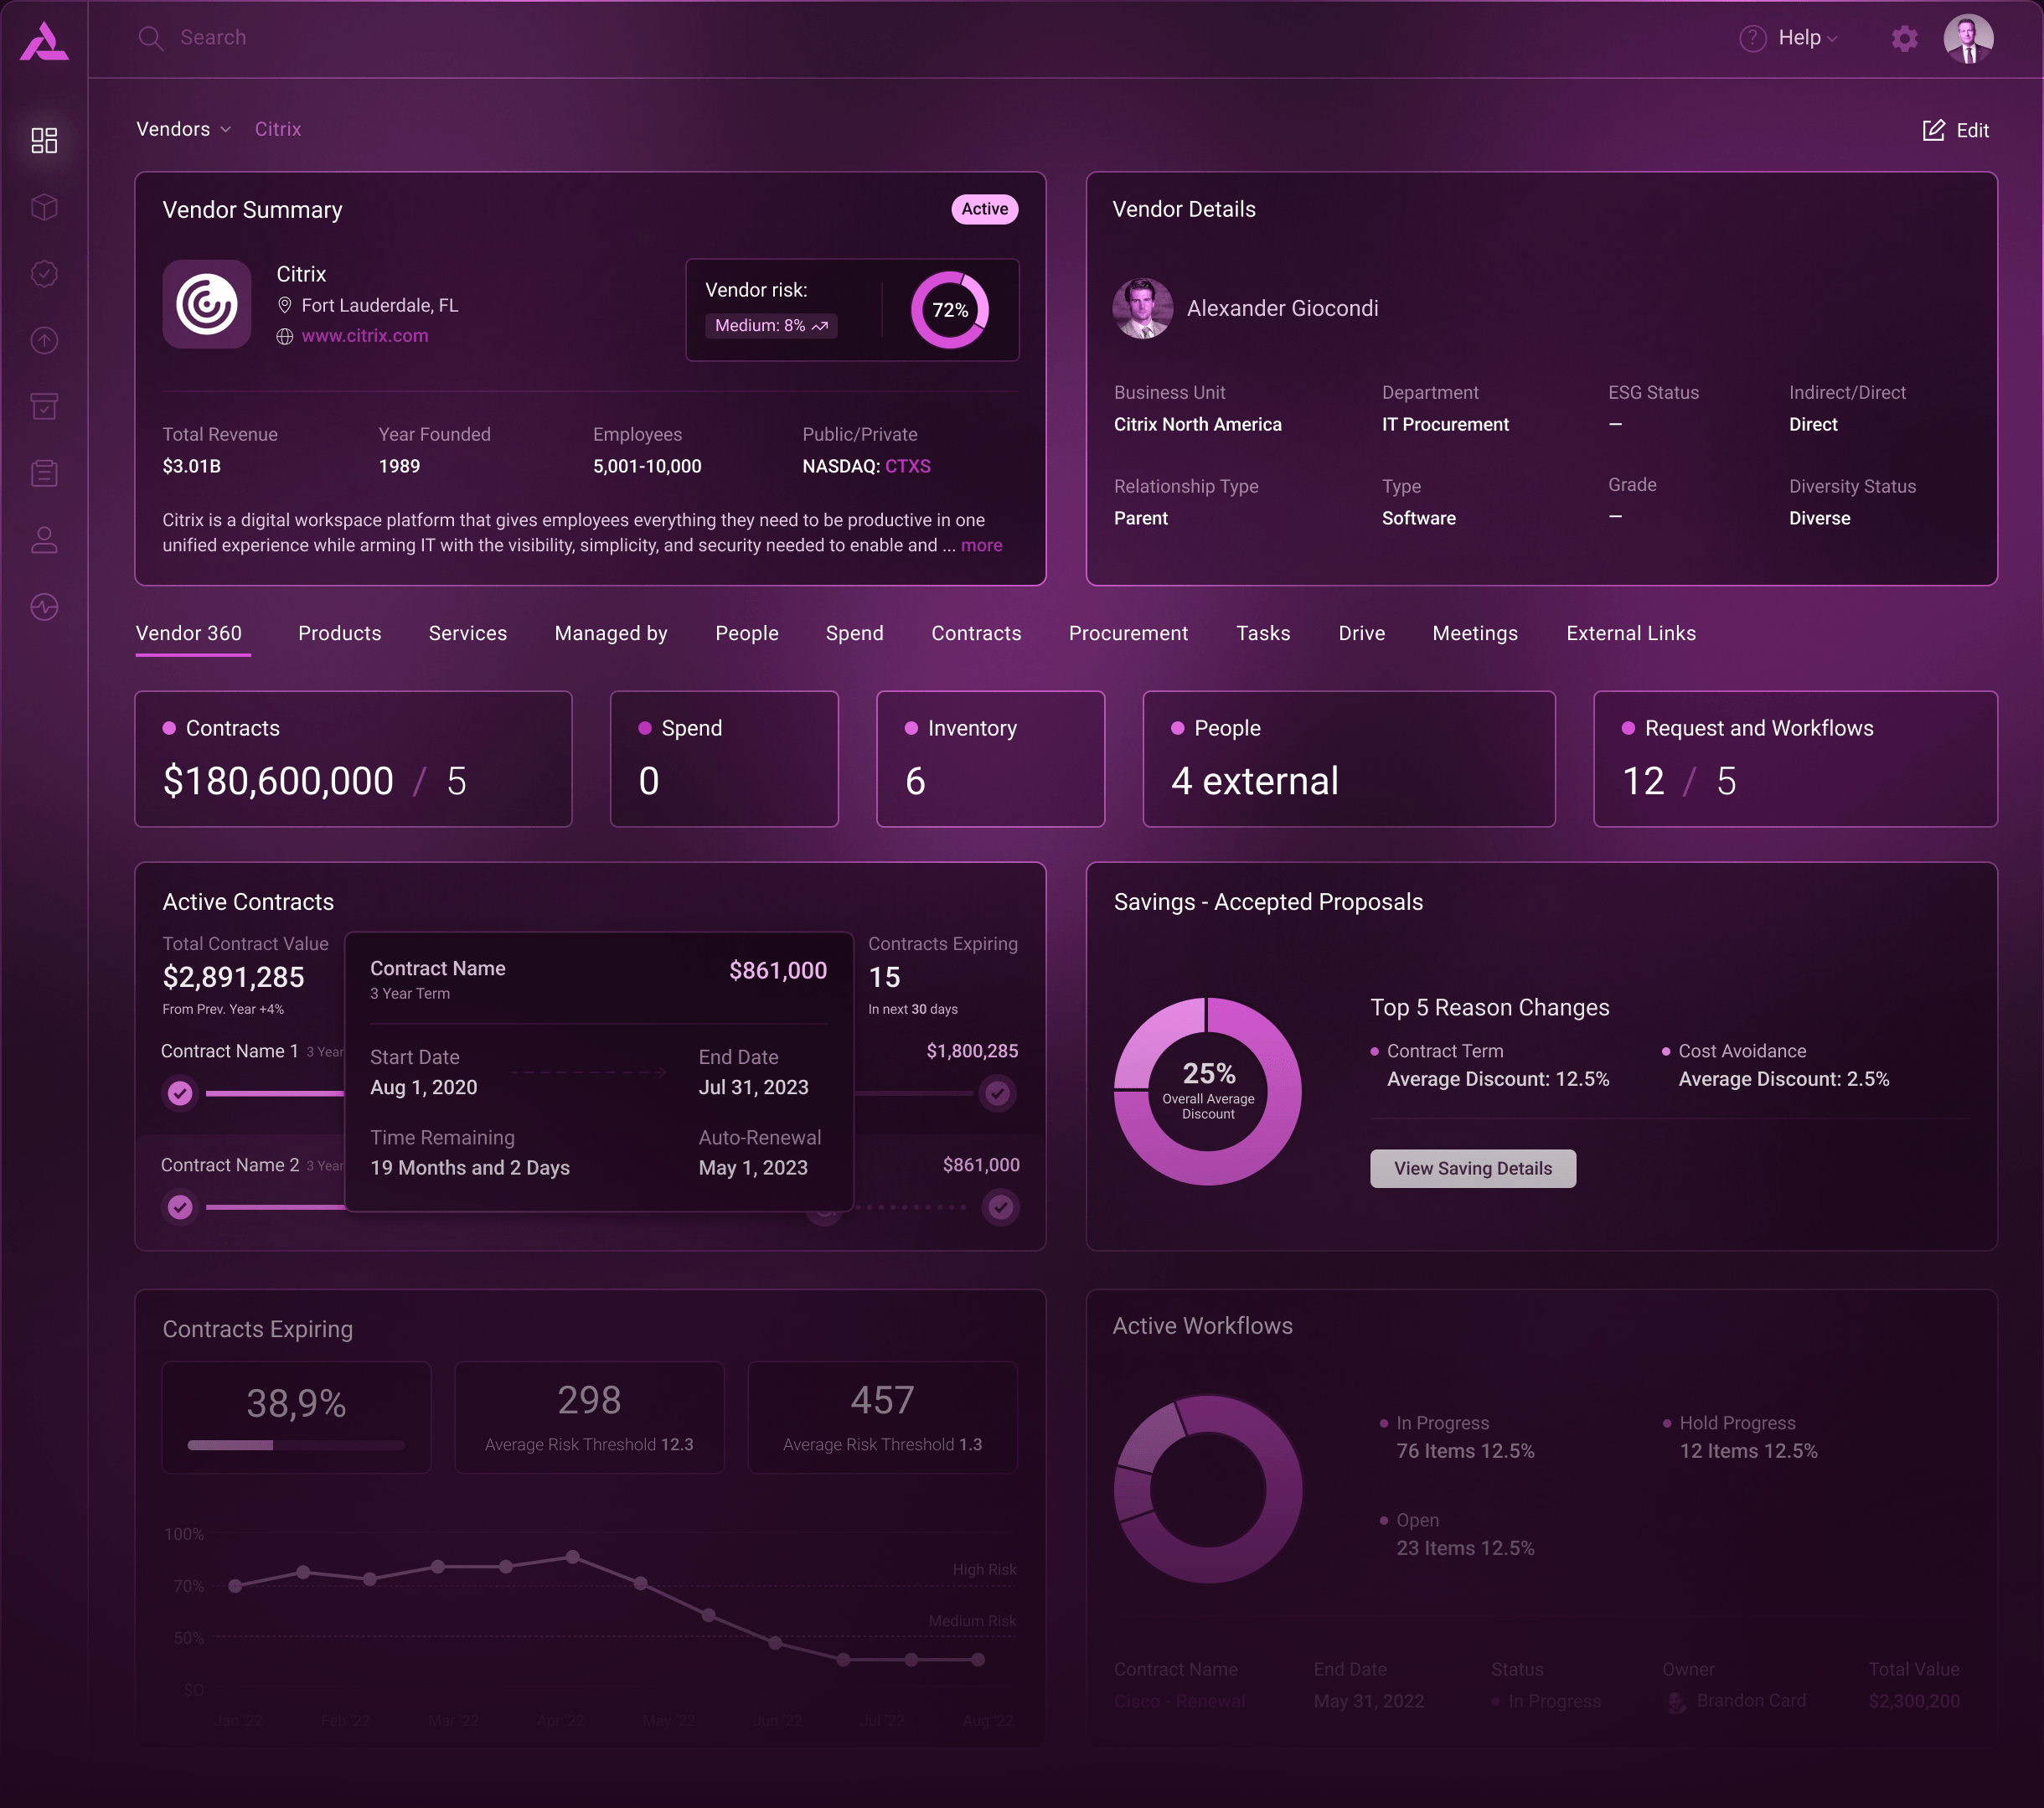Expand the Vendors breadcrumb dropdown
Viewport: 2044px width, 1808px height.
tap(183, 129)
